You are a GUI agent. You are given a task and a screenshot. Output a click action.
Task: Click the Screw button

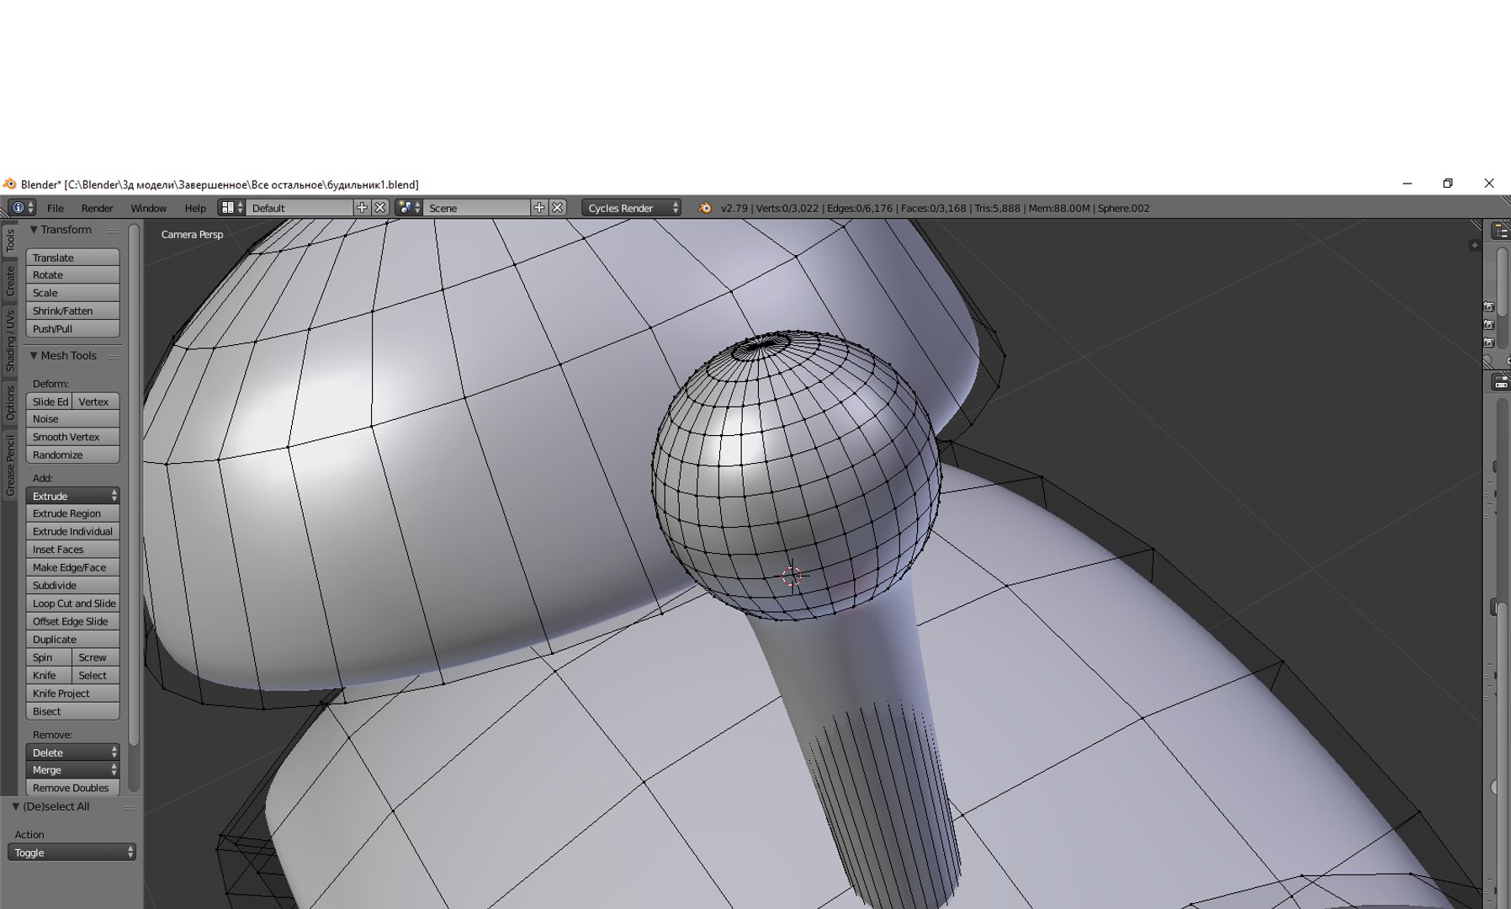(x=96, y=657)
